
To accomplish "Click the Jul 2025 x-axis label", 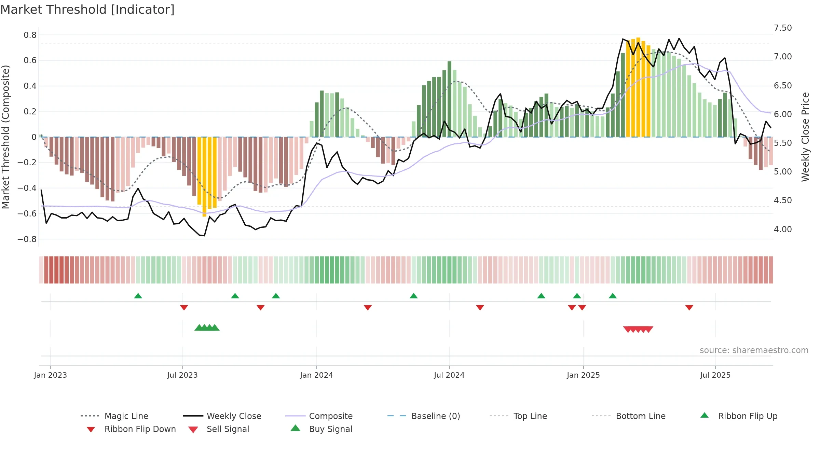I will (x=715, y=375).
